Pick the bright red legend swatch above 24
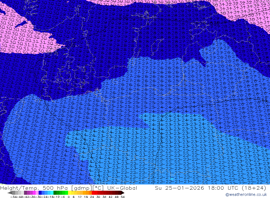Screen dimensions: 270x198 [93, 193]
